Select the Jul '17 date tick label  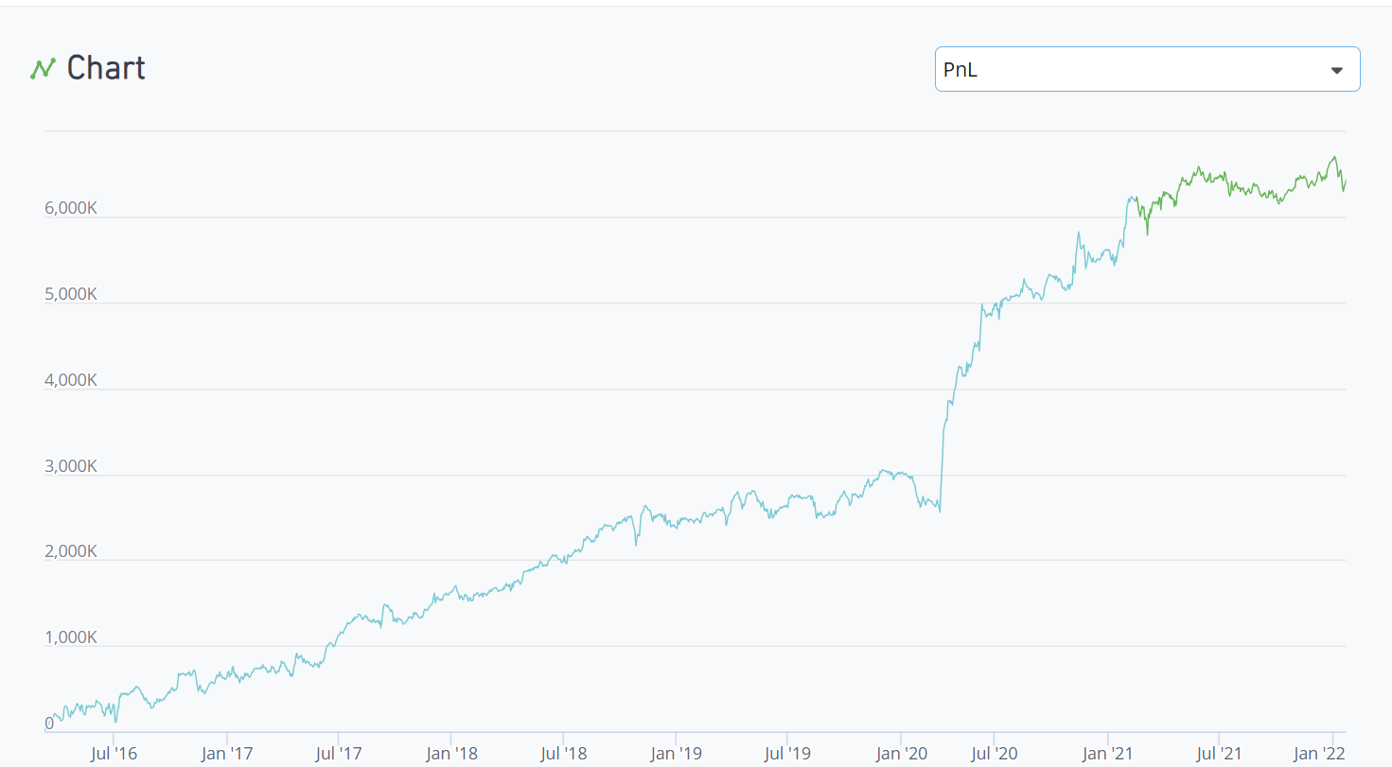pyautogui.click(x=338, y=754)
